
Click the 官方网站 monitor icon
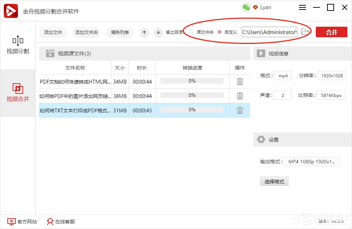click(x=12, y=222)
